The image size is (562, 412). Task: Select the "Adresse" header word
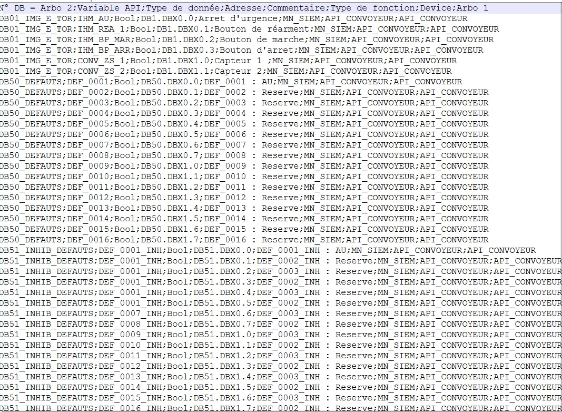tap(243, 8)
